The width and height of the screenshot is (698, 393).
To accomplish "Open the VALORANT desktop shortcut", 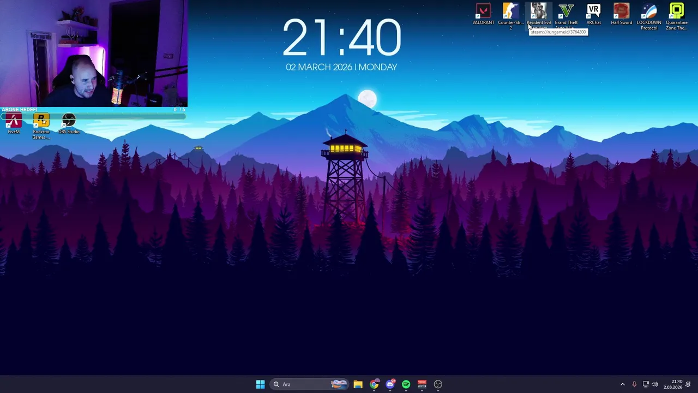I will point(483,15).
